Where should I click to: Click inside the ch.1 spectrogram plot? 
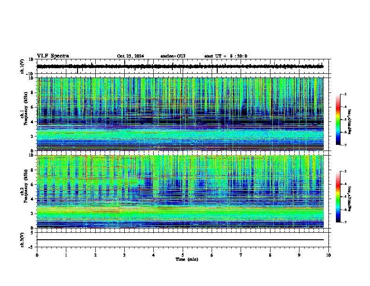point(180,114)
